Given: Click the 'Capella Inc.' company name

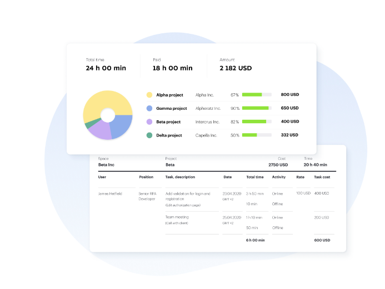Looking at the screenshot, I should [x=206, y=135].
